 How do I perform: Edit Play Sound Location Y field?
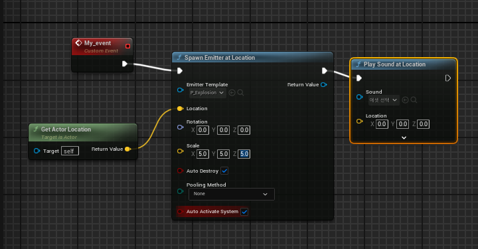pos(403,124)
